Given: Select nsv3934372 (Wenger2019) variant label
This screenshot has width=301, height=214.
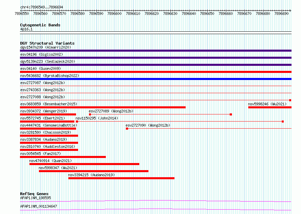Looking at the screenshot, I should pyautogui.click(x=44, y=111).
